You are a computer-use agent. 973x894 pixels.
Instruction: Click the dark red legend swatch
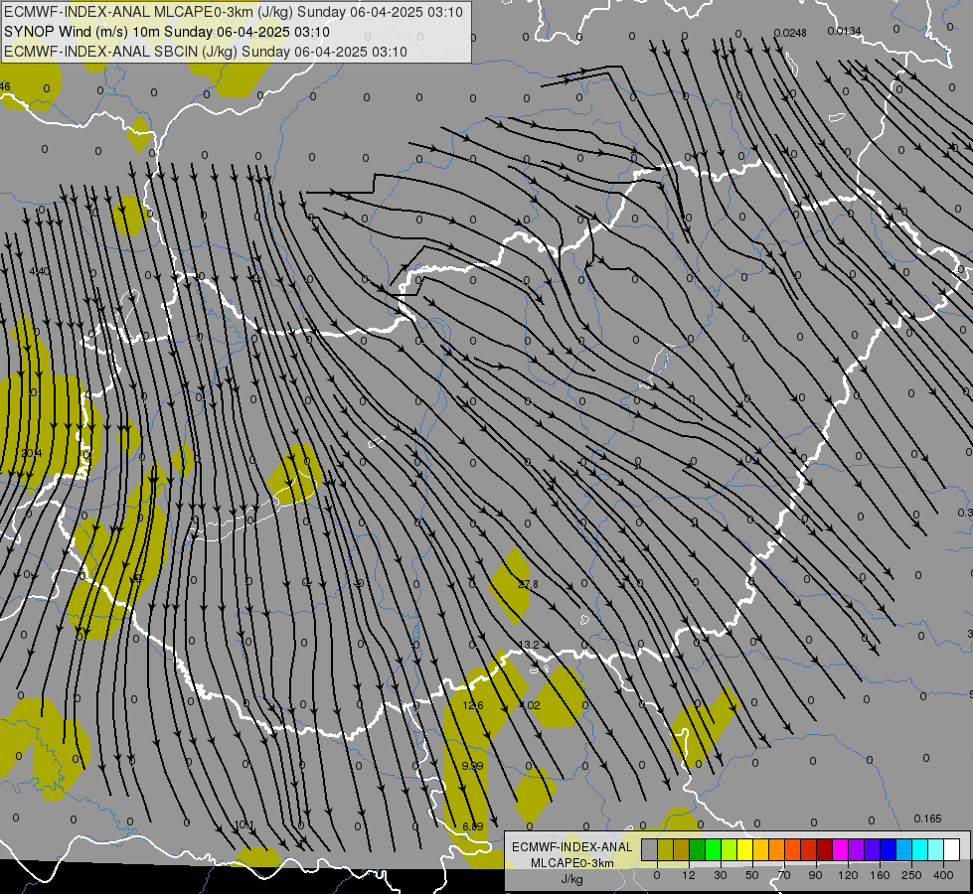[x=825, y=849]
